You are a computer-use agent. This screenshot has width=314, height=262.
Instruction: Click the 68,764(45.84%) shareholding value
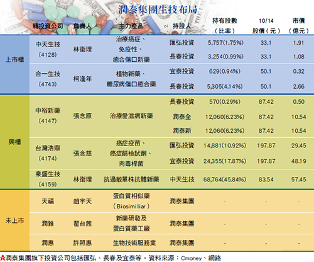[225, 179]
